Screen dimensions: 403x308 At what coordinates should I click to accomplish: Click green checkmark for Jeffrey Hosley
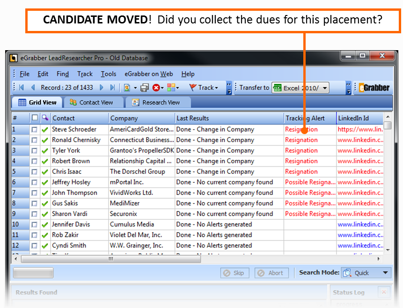(x=45, y=182)
